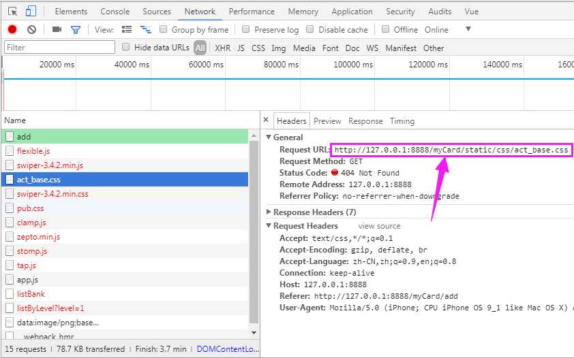Filter requests by Media
The width and height of the screenshot is (574, 358).
[304, 48]
